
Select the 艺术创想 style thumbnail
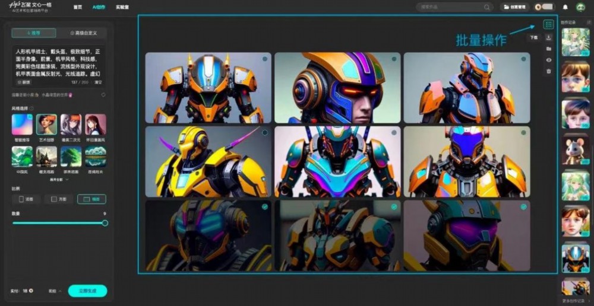(46, 125)
